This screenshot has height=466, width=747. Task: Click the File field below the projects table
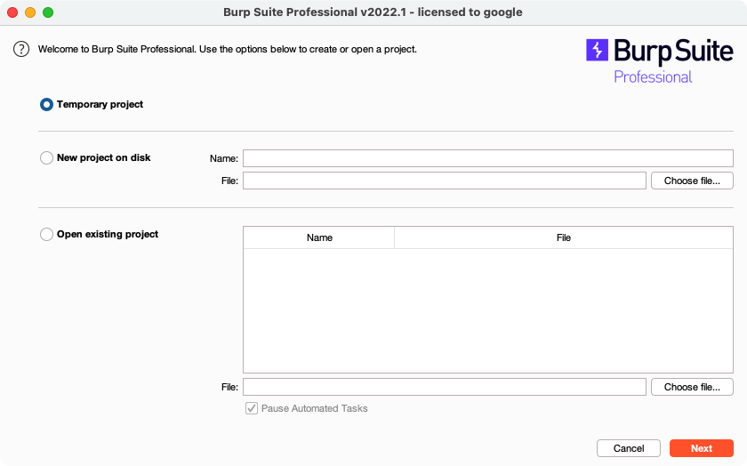tap(444, 387)
